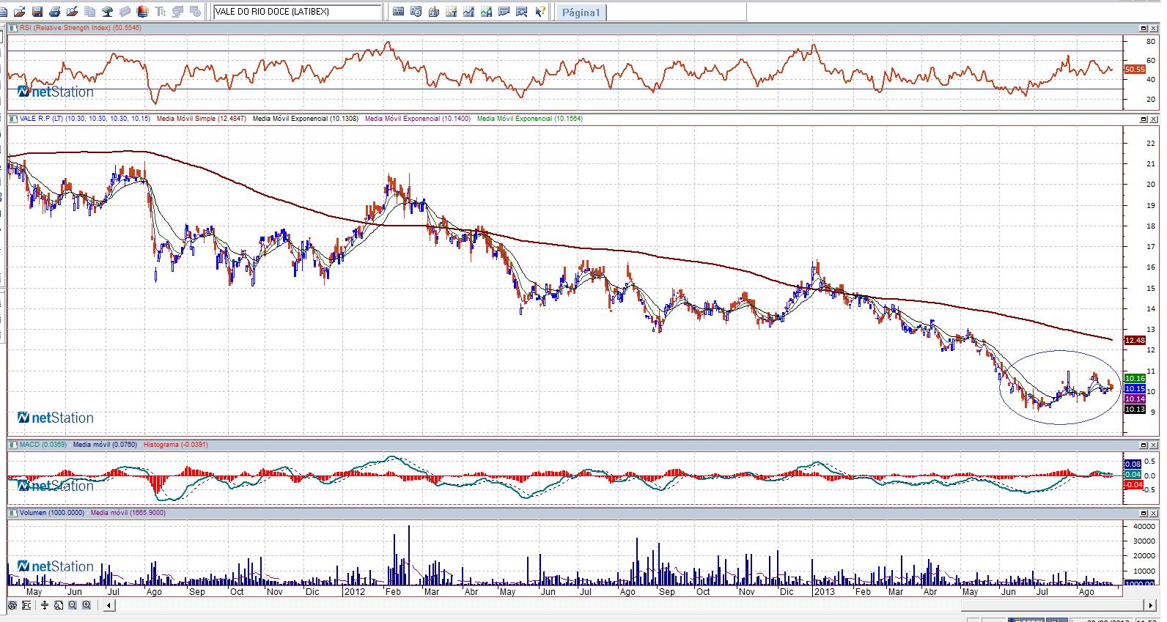1167x622 pixels.
Task: Click the open folder icon in toolbar
Action: (20, 12)
